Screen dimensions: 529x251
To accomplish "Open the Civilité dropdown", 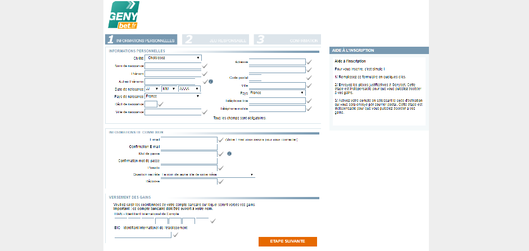I will coord(173,58).
